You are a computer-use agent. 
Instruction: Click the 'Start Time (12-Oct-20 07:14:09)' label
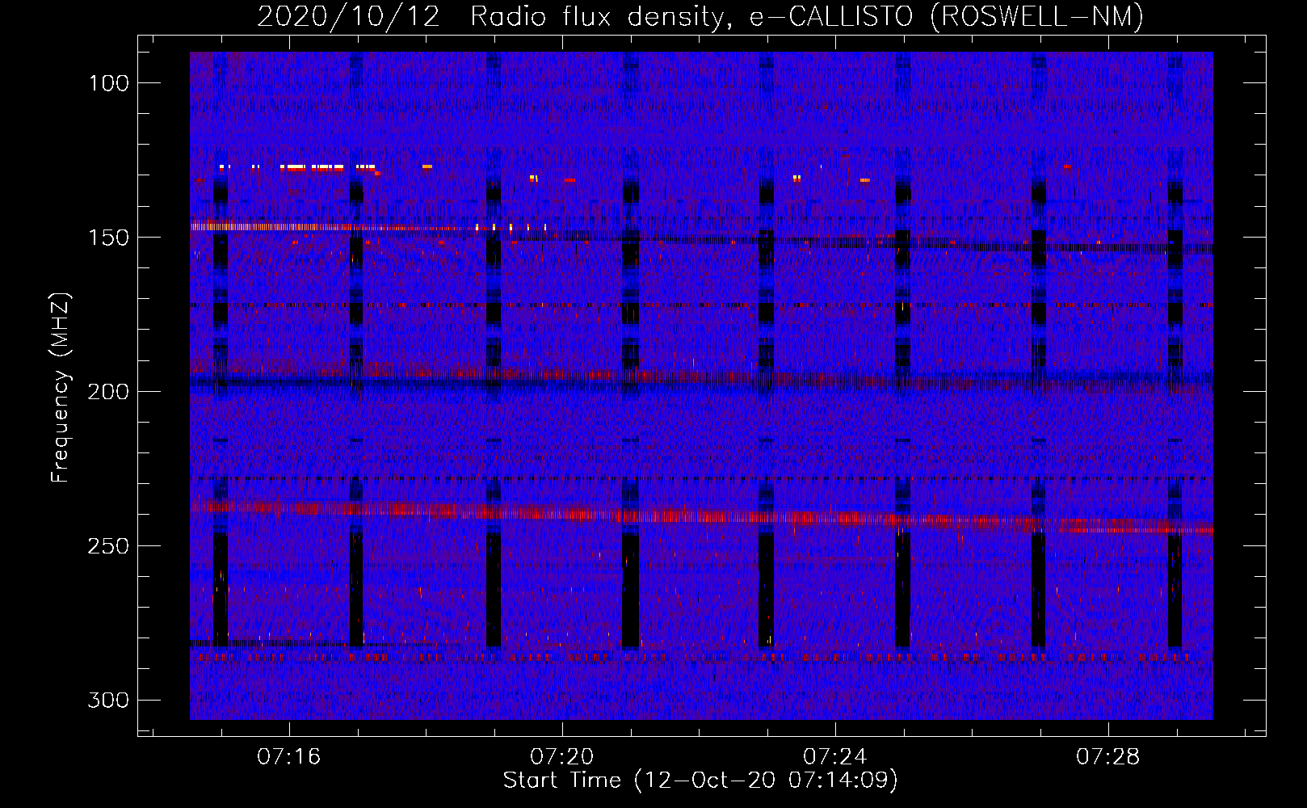coord(700,781)
